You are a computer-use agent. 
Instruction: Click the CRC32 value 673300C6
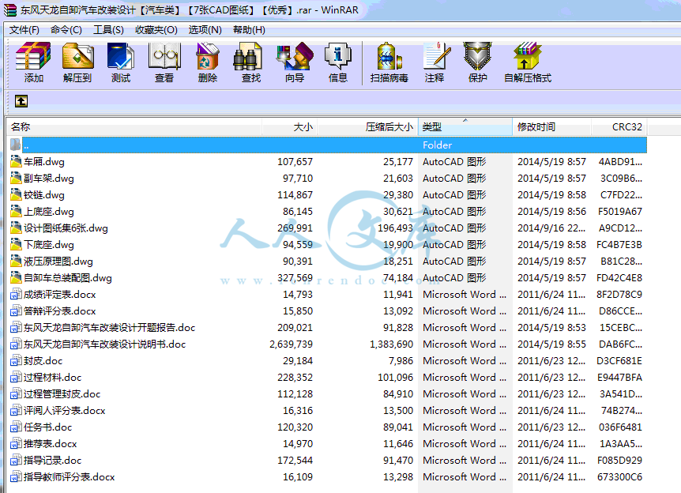(619, 477)
